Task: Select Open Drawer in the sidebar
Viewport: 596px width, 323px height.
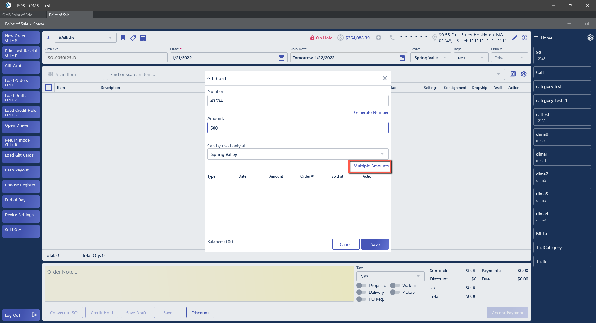Action: pyautogui.click(x=21, y=127)
